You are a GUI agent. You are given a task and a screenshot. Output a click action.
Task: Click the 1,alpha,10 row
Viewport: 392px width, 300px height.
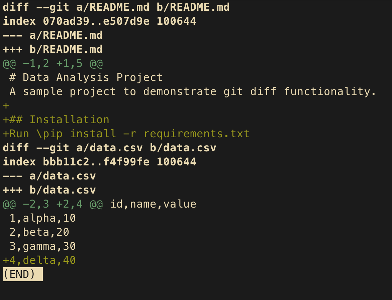42,218
